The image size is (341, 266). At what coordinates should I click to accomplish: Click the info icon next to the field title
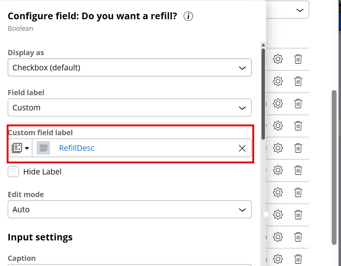[188, 16]
